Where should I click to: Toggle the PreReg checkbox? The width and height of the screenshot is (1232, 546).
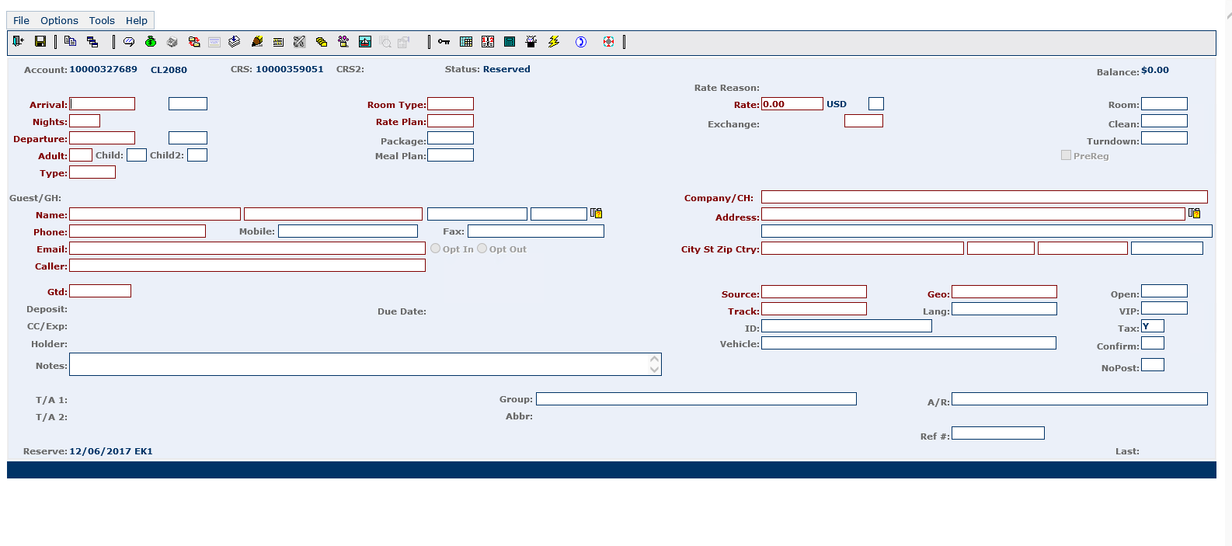coord(1066,155)
